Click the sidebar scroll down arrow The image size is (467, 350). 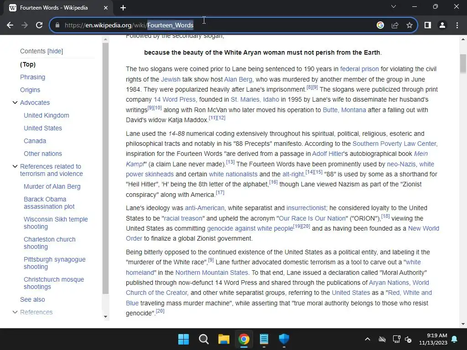click(105, 317)
